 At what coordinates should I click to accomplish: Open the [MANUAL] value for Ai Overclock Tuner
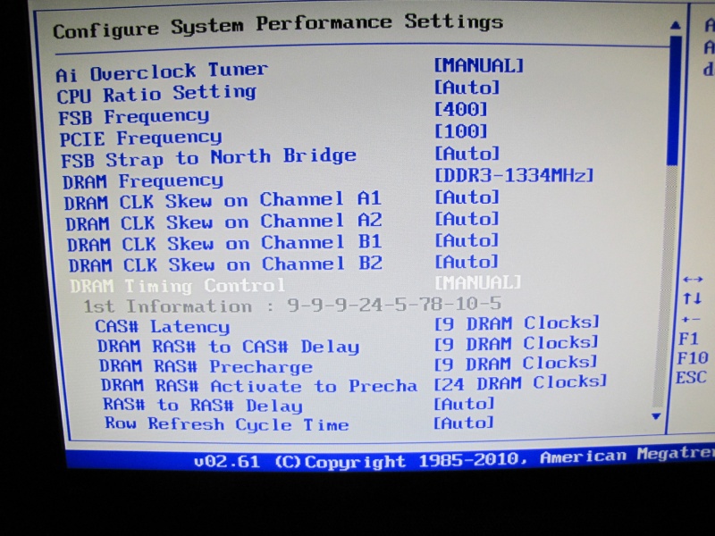click(x=478, y=65)
